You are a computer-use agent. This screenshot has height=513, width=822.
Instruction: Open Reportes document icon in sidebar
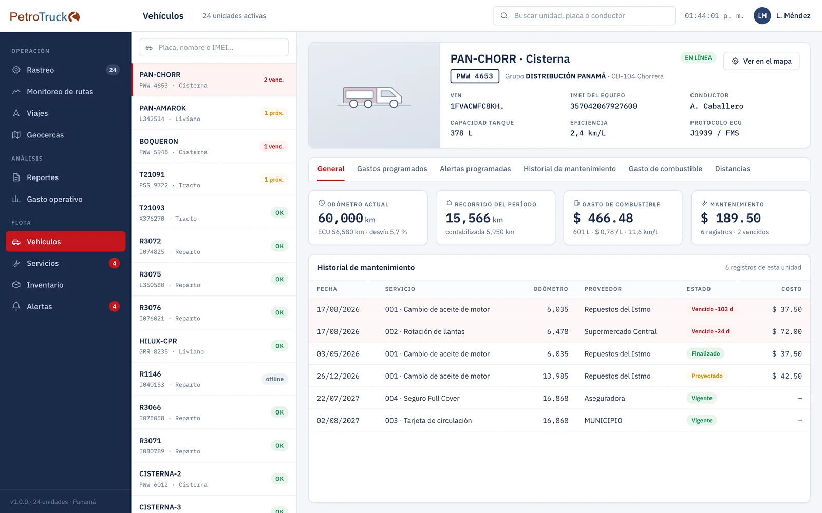click(x=16, y=177)
